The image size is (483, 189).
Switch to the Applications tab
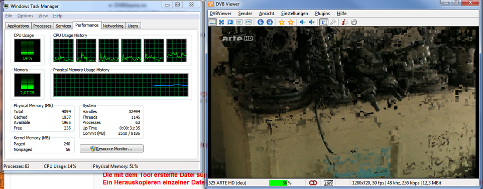pyautogui.click(x=18, y=26)
